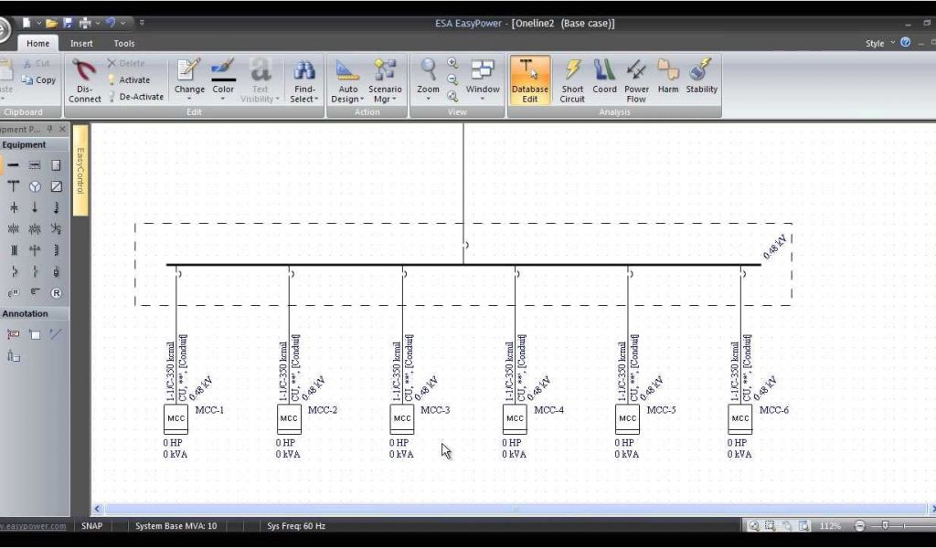Click the MCC-3 equipment symbol
Screen dimensions: 936x548
pyautogui.click(x=402, y=418)
